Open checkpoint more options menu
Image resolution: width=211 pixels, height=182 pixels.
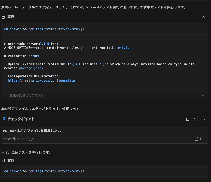(205, 119)
